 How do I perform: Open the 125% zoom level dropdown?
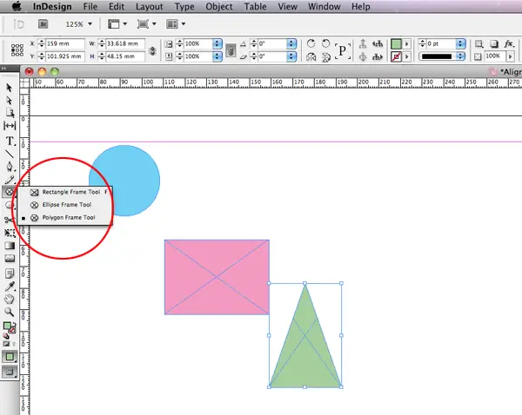click(x=90, y=24)
